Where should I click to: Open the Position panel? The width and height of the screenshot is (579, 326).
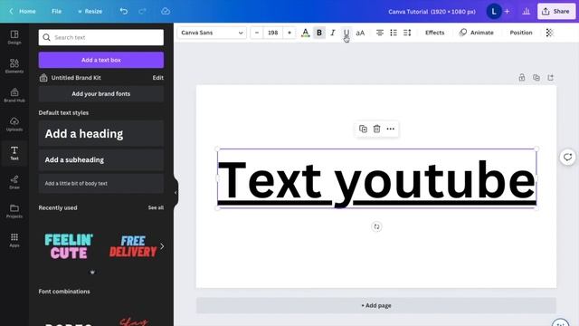point(521,33)
